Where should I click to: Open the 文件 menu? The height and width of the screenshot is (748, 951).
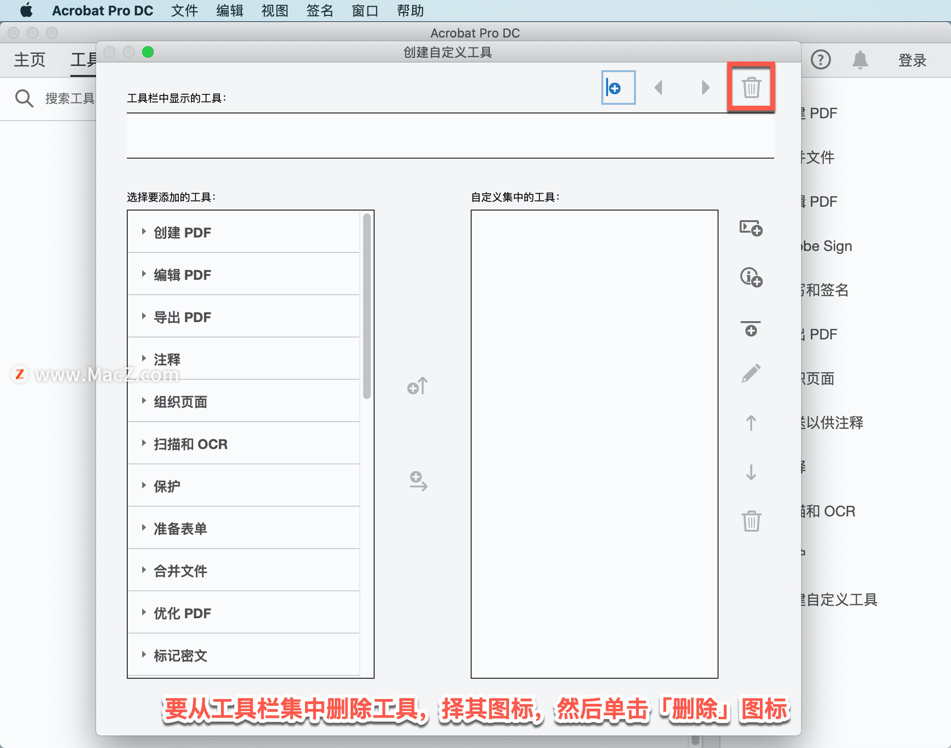(184, 10)
